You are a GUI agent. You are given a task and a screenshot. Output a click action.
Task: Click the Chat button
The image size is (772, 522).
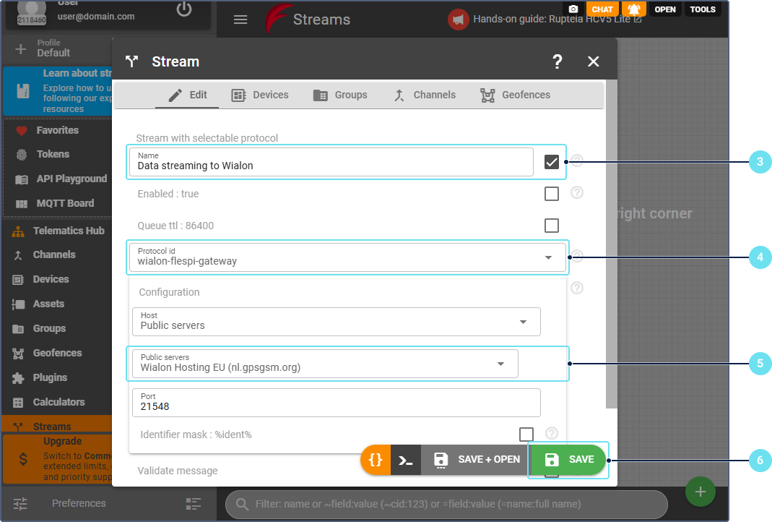[602, 9]
